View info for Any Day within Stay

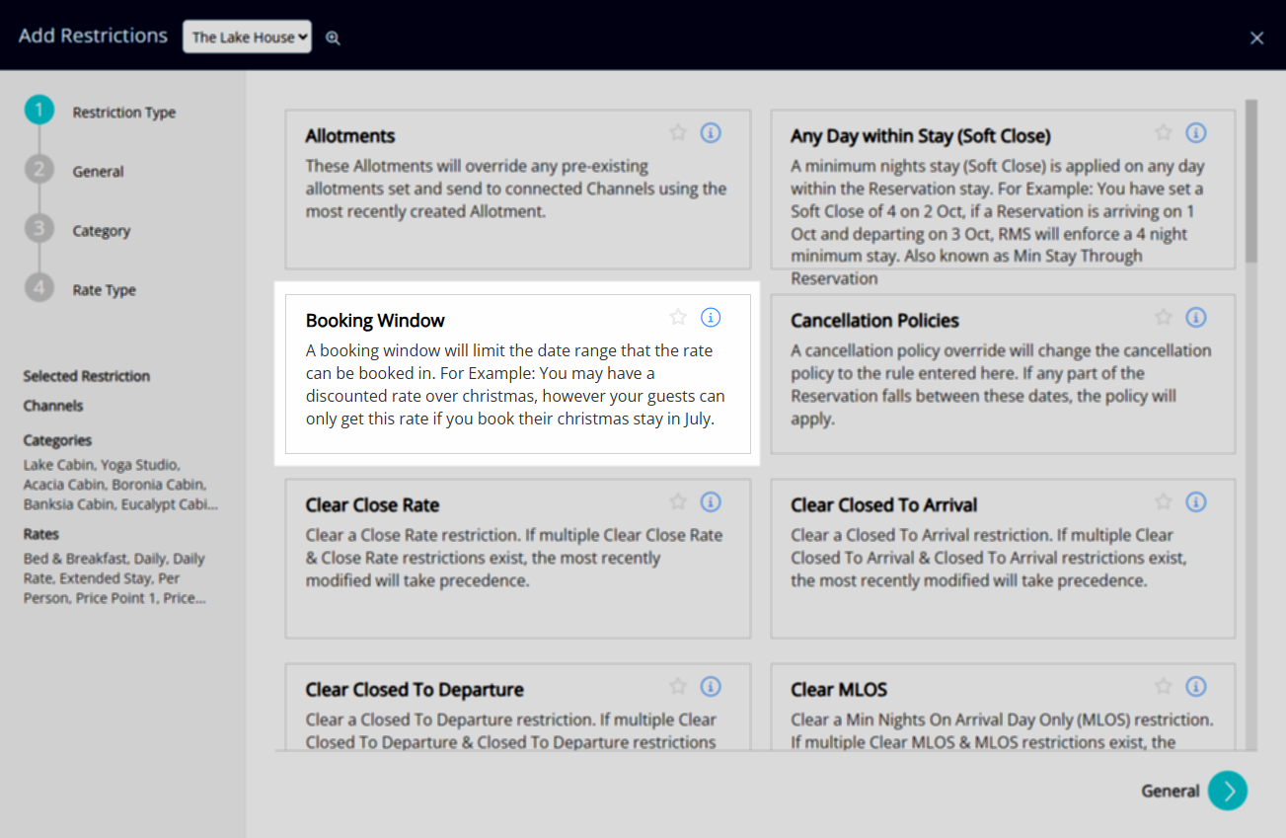tap(1195, 132)
